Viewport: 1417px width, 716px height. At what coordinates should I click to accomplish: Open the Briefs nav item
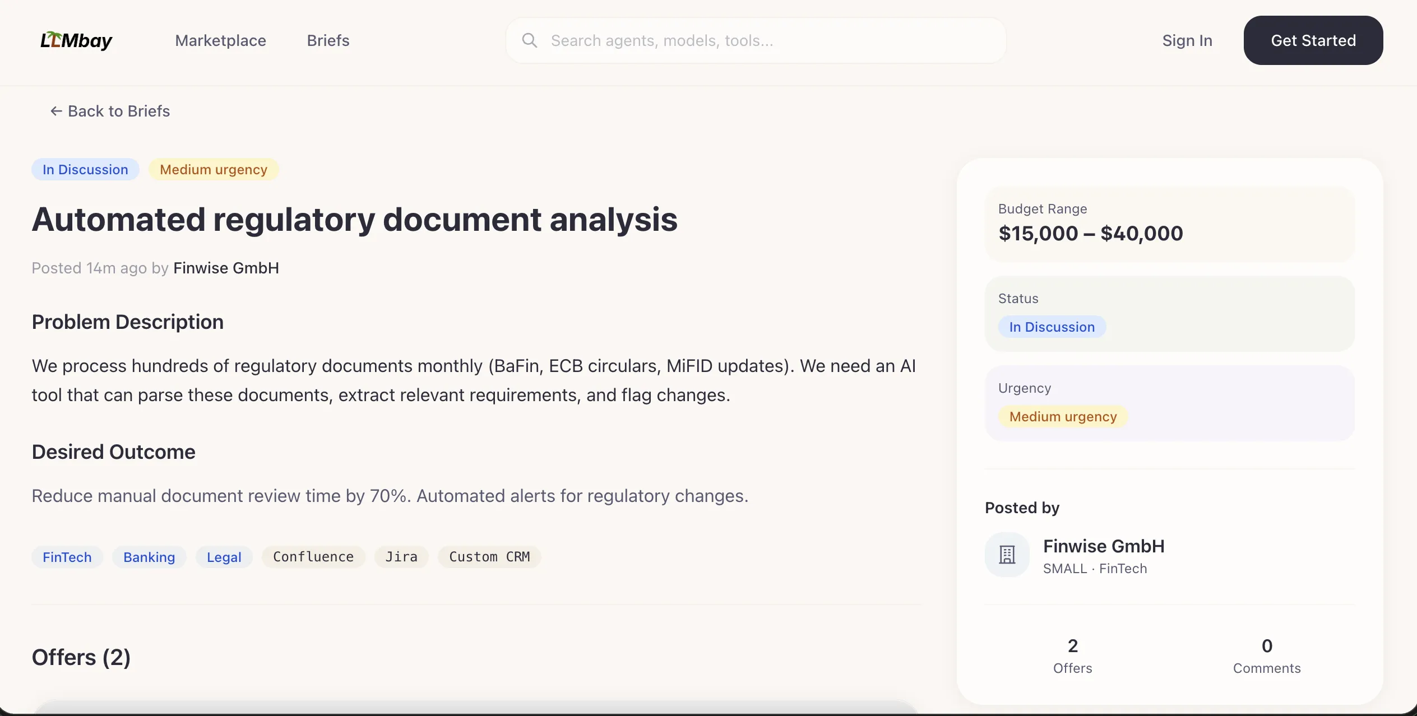(328, 40)
